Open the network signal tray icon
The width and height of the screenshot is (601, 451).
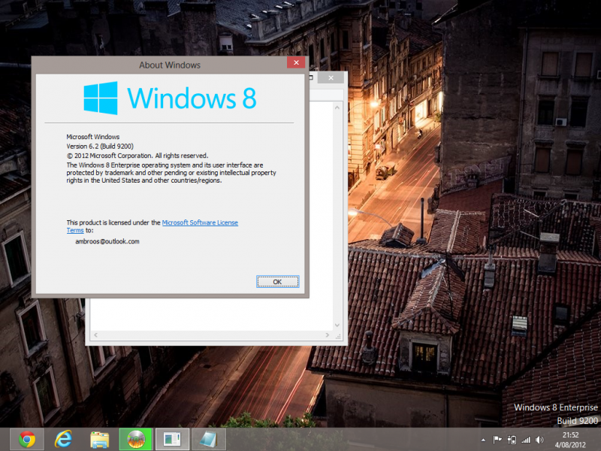click(x=526, y=440)
